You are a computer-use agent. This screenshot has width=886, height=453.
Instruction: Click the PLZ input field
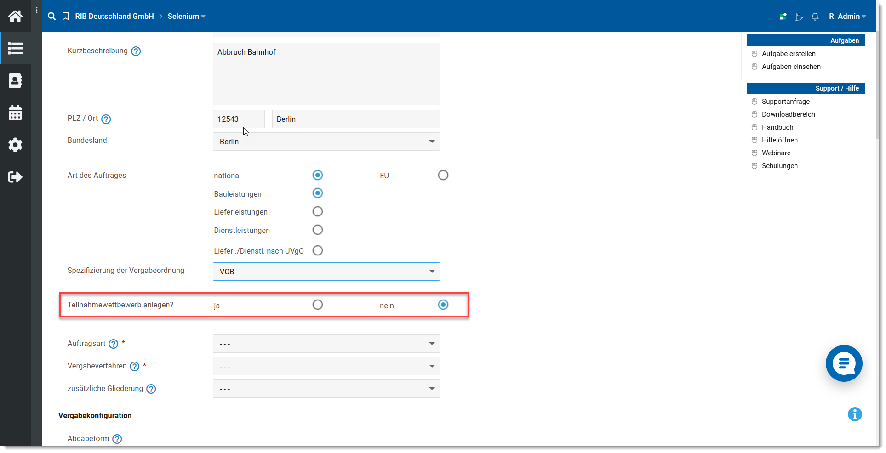point(238,119)
